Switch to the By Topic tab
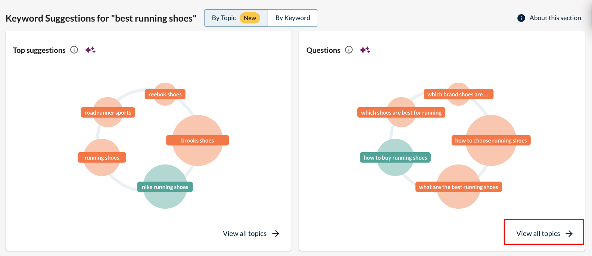The height and width of the screenshot is (256, 592). (x=236, y=18)
